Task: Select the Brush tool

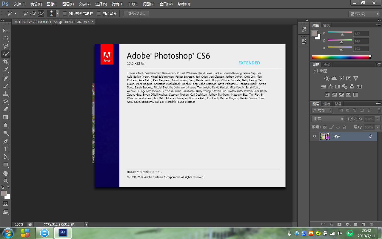Action: click(x=6, y=86)
